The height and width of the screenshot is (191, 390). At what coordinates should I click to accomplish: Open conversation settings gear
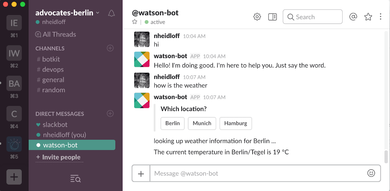(257, 17)
